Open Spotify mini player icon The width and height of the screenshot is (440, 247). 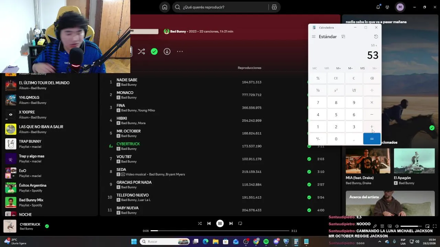tap(427, 226)
